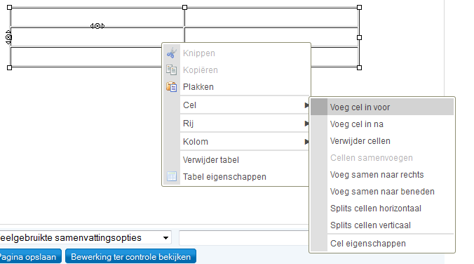Click the summary text input field
This screenshot has height=264, width=474.
pyautogui.click(x=244, y=237)
